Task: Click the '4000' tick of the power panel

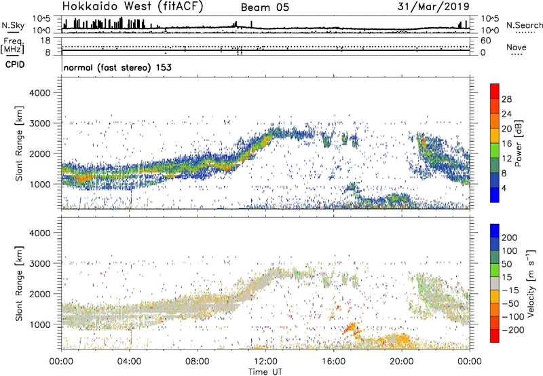Action: pos(40,93)
